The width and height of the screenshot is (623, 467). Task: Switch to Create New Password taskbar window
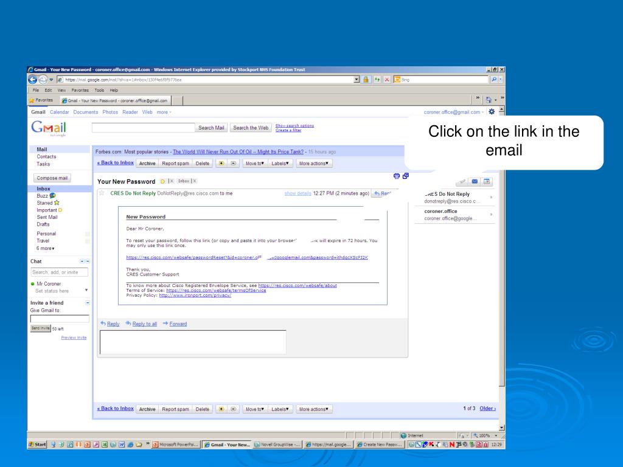[380, 445]
